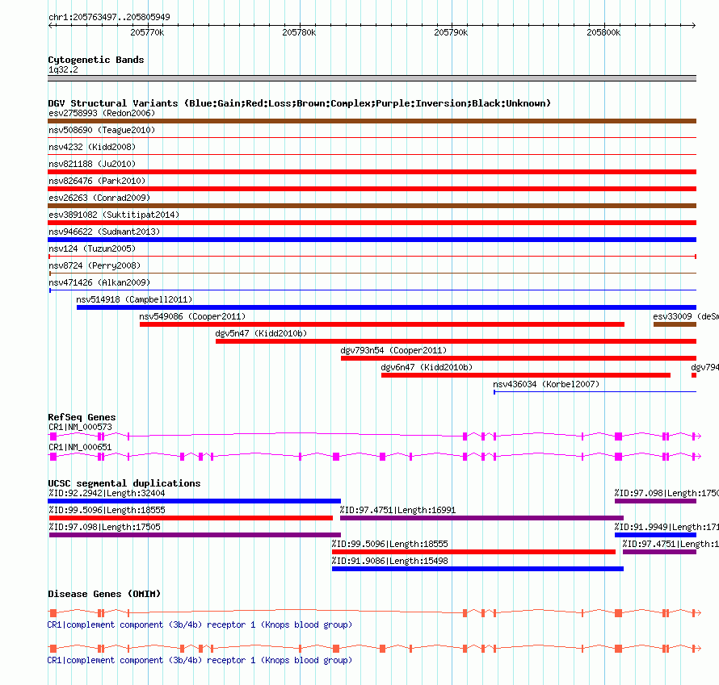The width and height of the screenshot is (719, 685).
Task: Select the esv3891082 (Suktitipat2014) loss bar
Action: [x=372, y=223]
